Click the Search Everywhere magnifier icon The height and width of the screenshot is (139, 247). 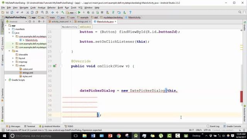240,12
